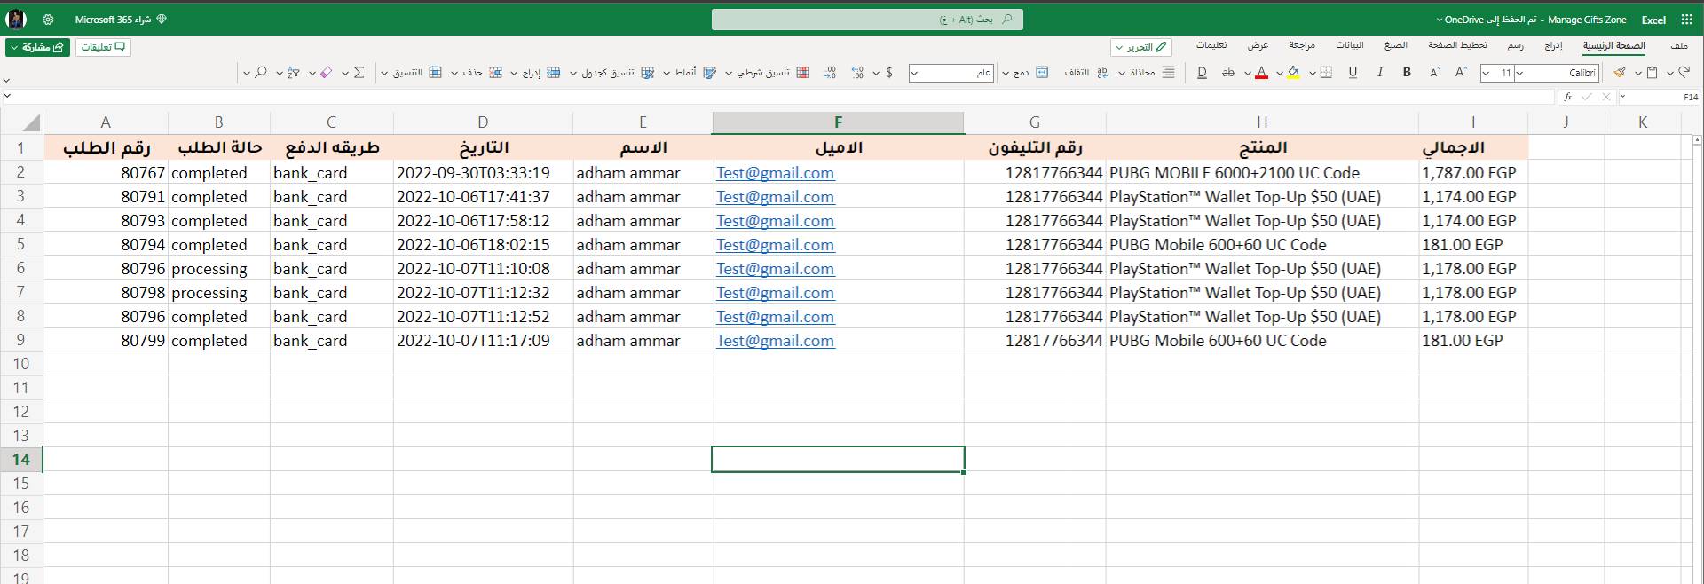Click the AutoSum sigma icon
Screen dimensions: 1704x584
[359, 73]
